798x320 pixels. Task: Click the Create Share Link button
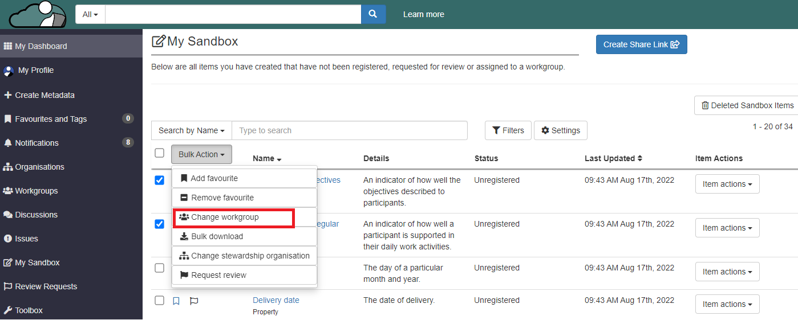(641, 44)
